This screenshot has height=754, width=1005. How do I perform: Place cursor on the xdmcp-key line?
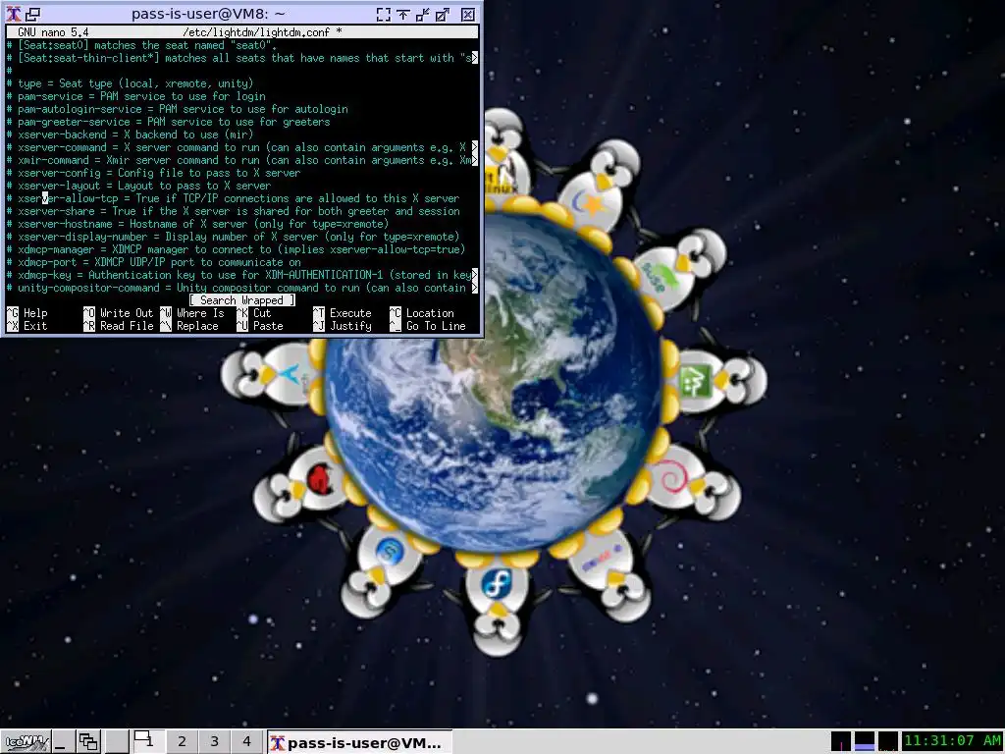241,275
